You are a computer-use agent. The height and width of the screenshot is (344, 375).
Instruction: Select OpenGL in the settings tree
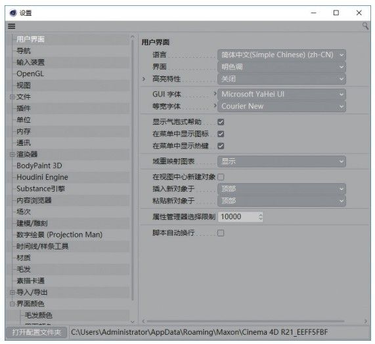coord(30,74)
